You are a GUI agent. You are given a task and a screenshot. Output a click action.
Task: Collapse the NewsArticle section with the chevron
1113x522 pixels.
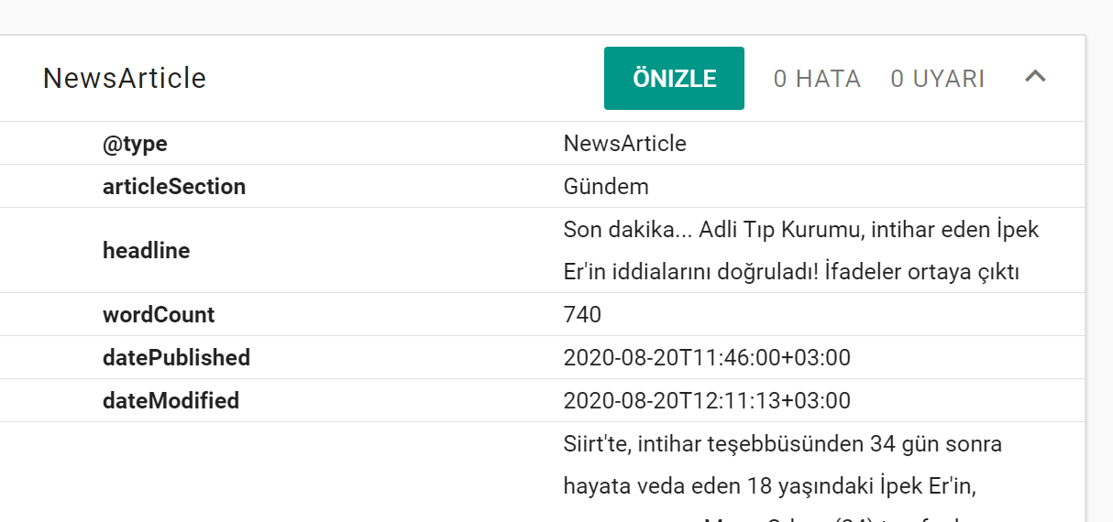click(x=1035, y=78)
